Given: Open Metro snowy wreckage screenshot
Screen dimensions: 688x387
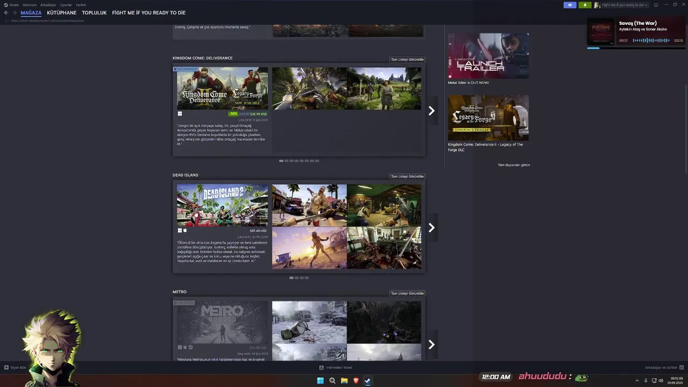Looking at the screenshot, I should pyautogui.click(x=309, y=322).
